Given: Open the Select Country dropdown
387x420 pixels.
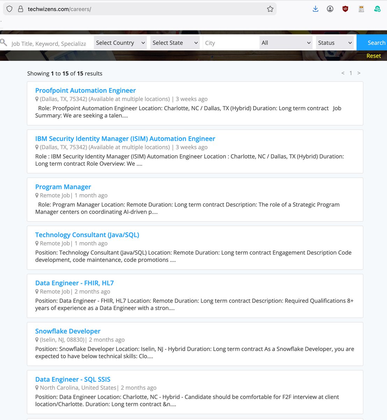Looking at the screenshot, I should 121,43.
